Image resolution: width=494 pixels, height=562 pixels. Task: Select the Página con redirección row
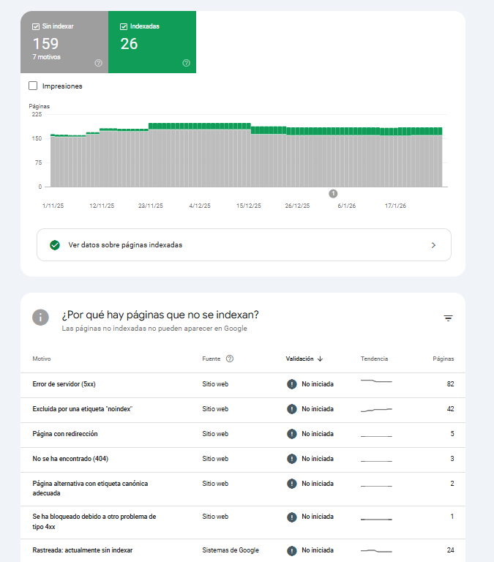click(65, 434)
